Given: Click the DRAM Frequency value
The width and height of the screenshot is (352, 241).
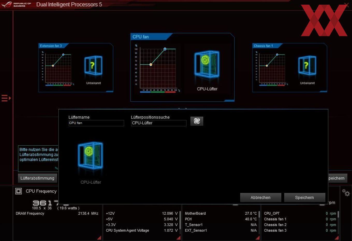Looking at the screenshot, I should click(88, 213).
